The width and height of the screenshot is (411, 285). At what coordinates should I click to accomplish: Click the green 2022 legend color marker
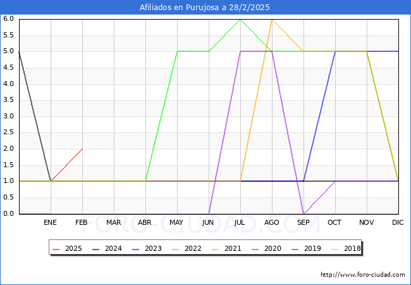point(176,249)
